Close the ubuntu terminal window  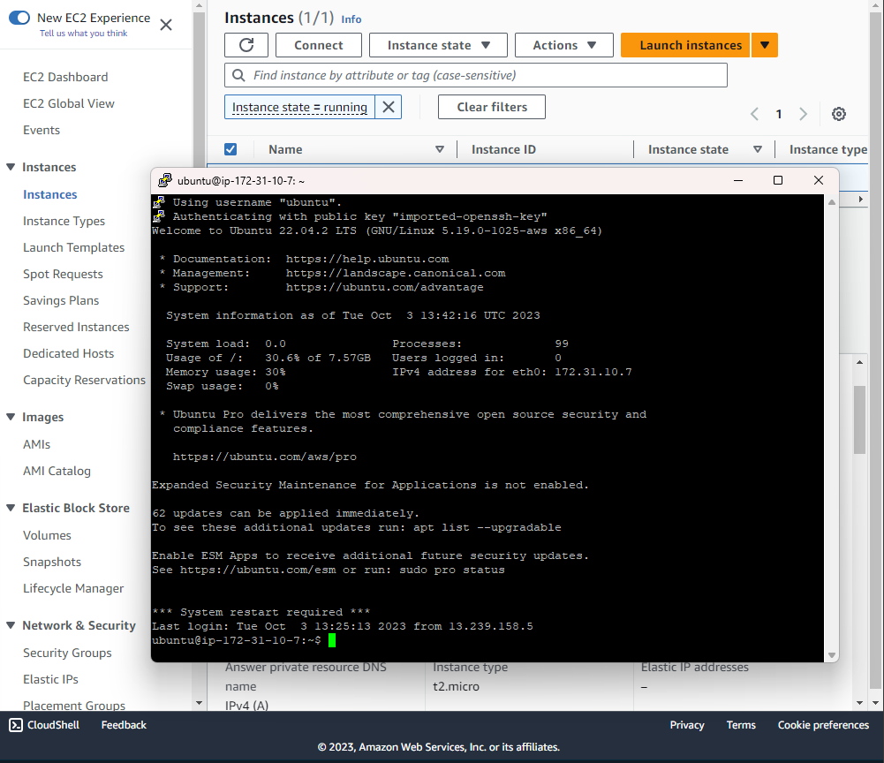[x=819, y=180]
